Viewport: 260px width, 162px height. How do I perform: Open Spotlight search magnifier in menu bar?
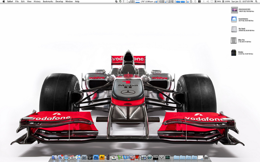pyautogui.click(x=256, y=2)
